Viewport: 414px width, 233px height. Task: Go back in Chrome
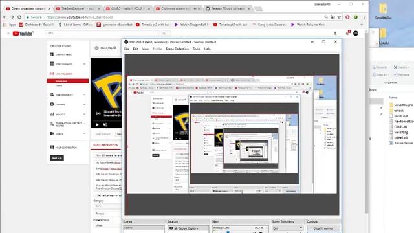tap(5, 17)
